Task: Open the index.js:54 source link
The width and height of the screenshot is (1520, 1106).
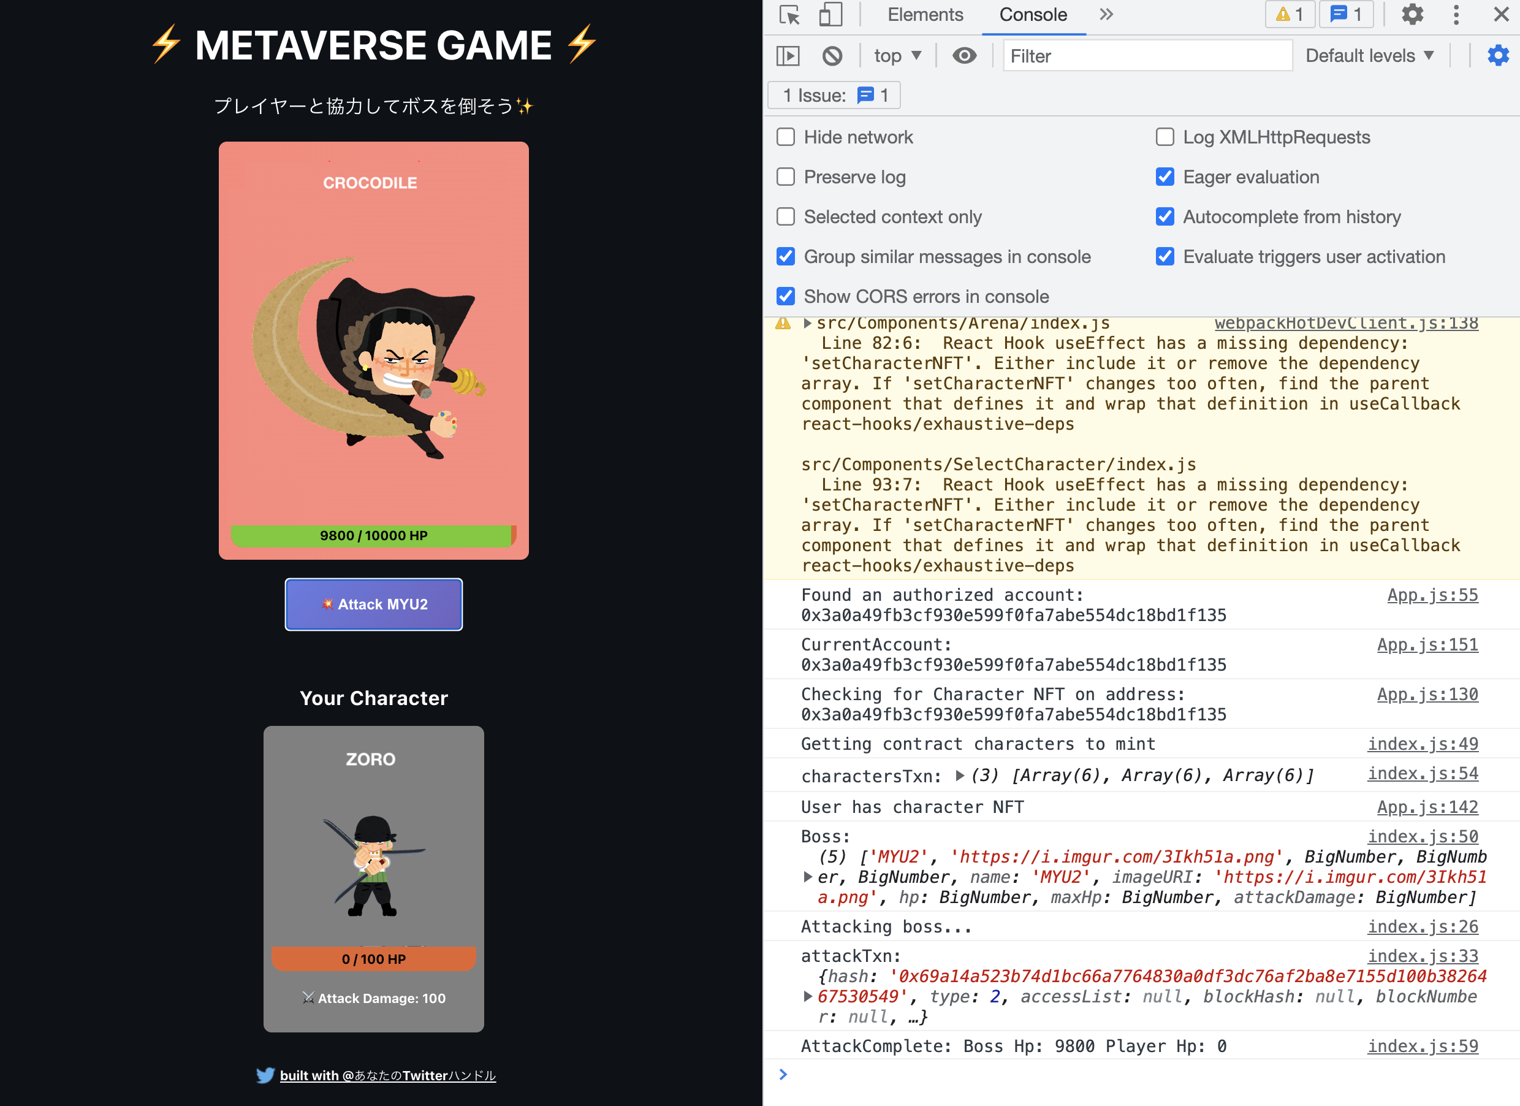Action: click(1423, 774)
